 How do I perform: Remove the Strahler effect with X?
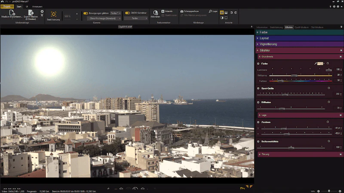341,50
